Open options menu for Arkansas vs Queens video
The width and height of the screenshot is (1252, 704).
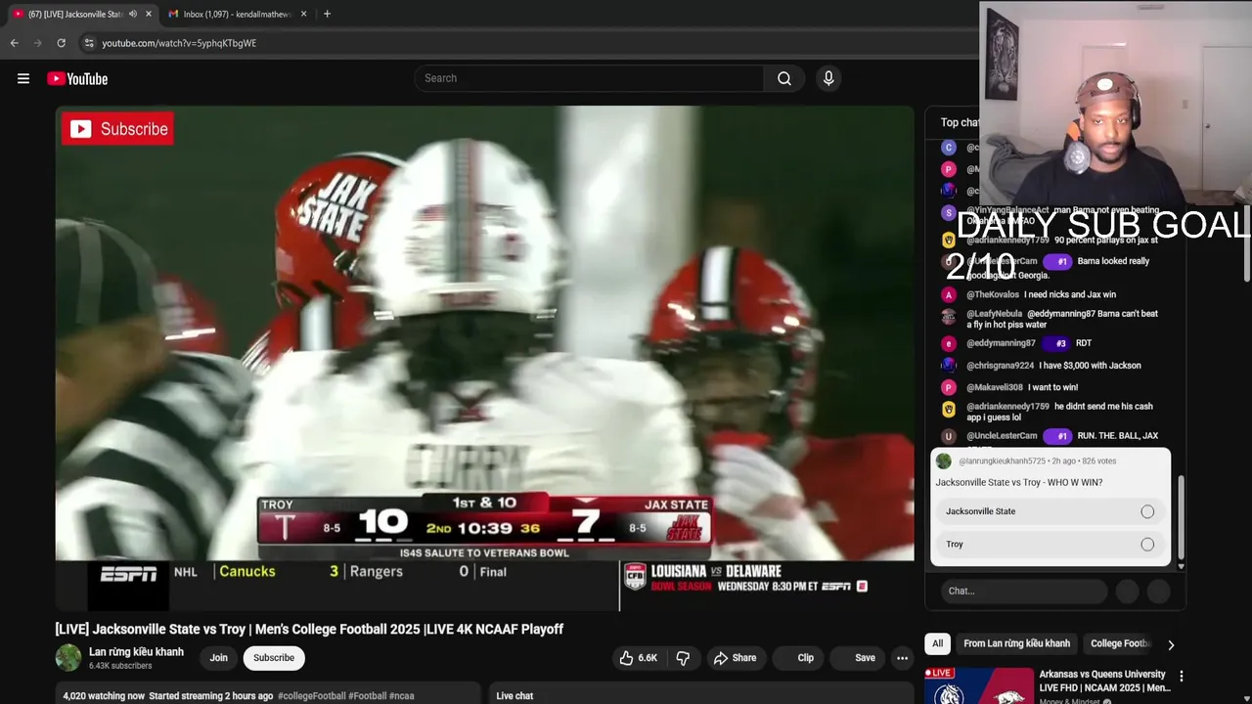[1181, 676]
